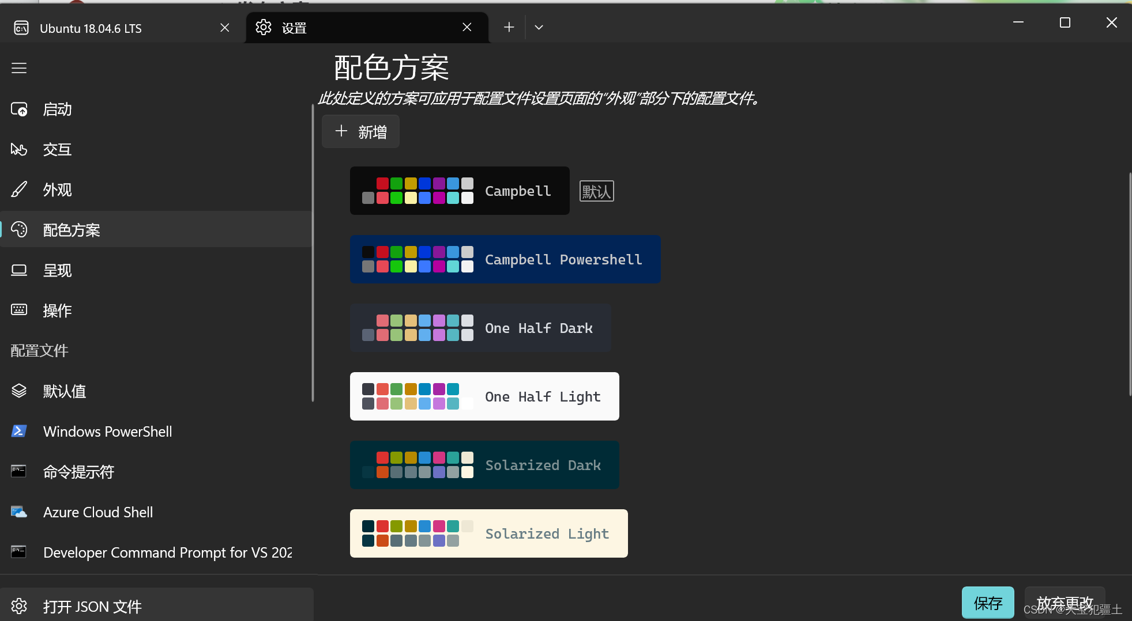This screenshot has height=621, width=1132.
Task: Click the defaults (默认值) layers icon
Action: click(x=19, y=391)
